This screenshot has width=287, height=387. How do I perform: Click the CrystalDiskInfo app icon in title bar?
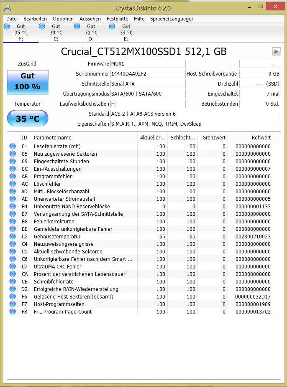pyautogui.click(x=8, y=8)
